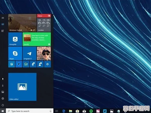
Task: Open Spotify from the taskbar
Action: coord(91,111)
